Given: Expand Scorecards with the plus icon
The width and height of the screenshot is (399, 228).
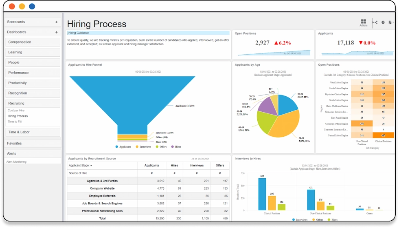Looking at the screenshot, I should 57,22.
